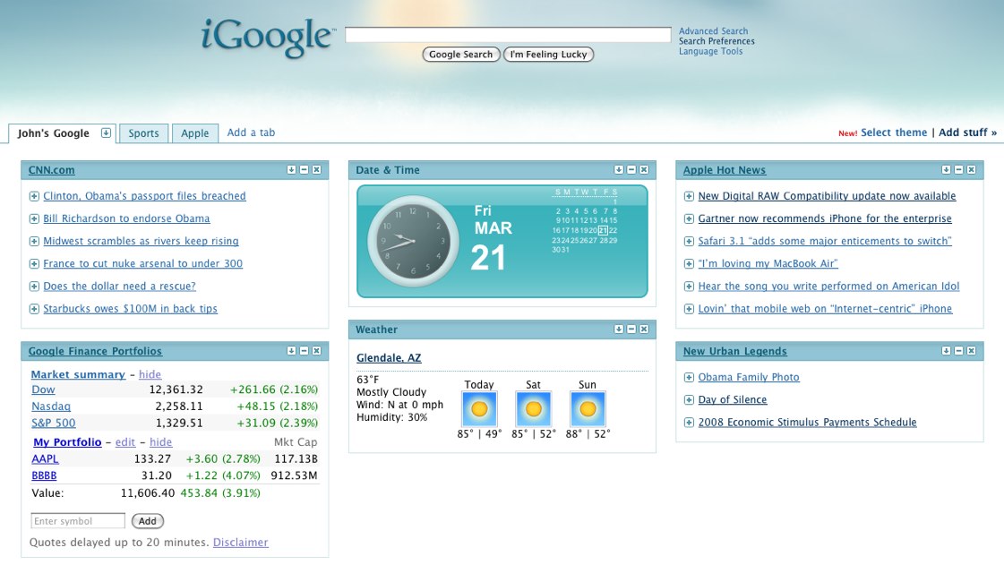1004x582 pixels.
Task: Expand the 'Safari 3.1' news item
Action: tap(689, 242)
